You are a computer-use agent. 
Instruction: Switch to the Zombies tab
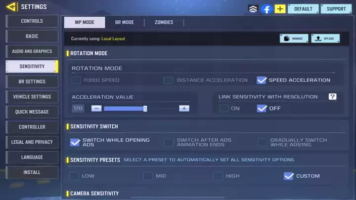164,22
